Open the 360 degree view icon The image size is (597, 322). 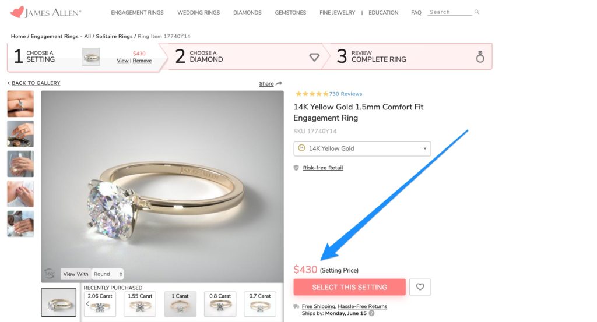(x=50, y=273)
